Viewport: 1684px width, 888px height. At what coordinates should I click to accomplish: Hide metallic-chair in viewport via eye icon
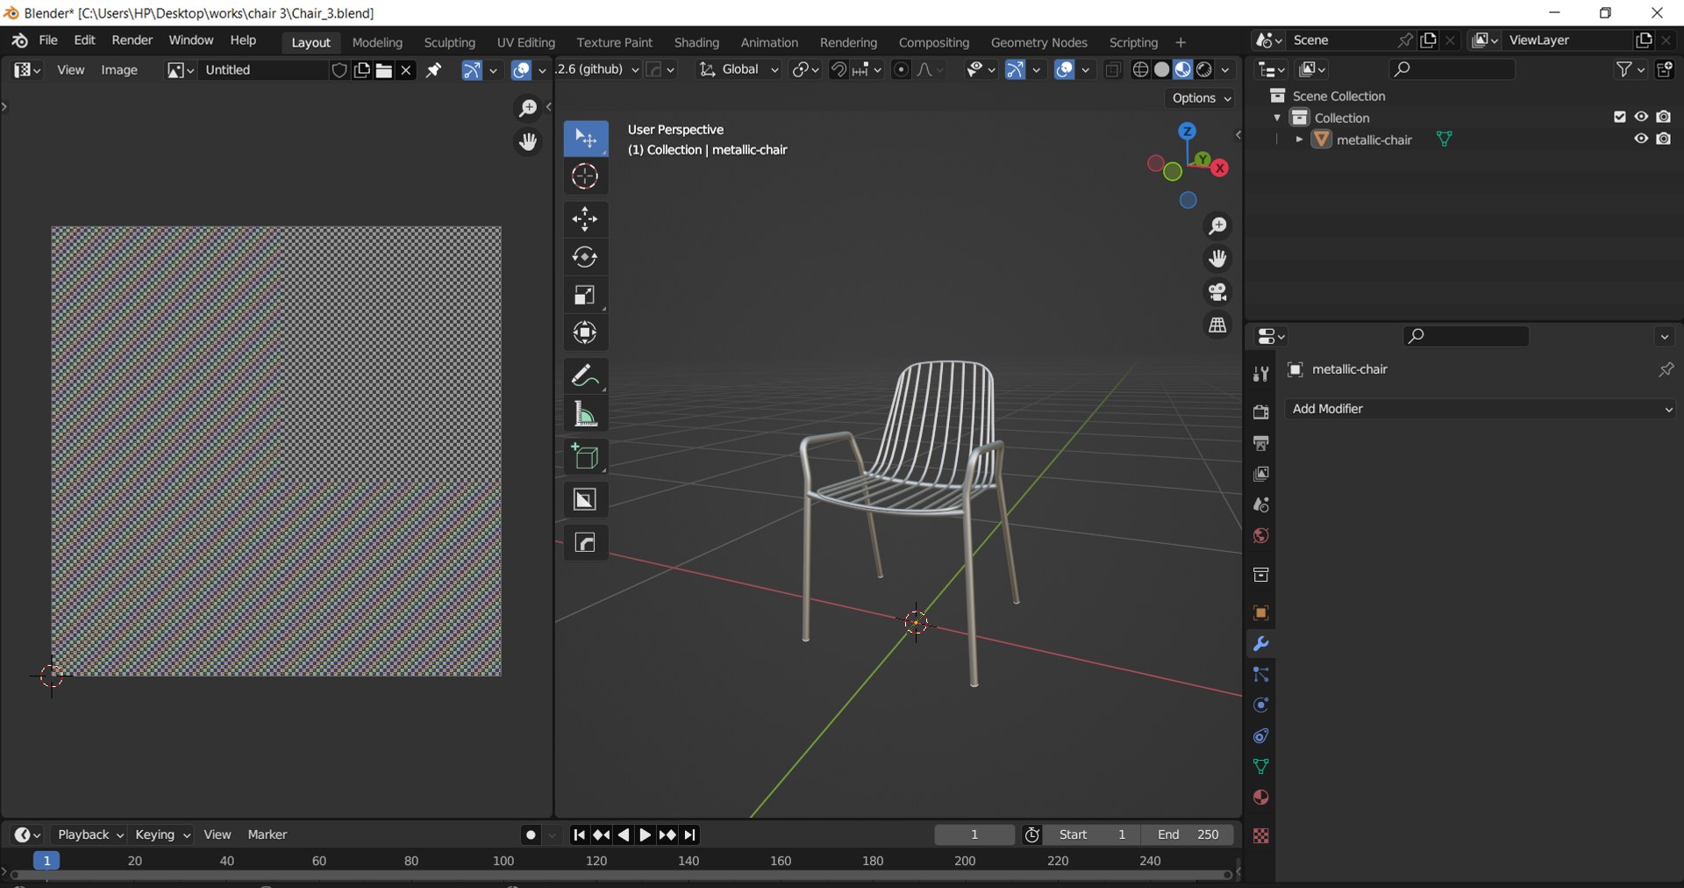(1641, 139)
